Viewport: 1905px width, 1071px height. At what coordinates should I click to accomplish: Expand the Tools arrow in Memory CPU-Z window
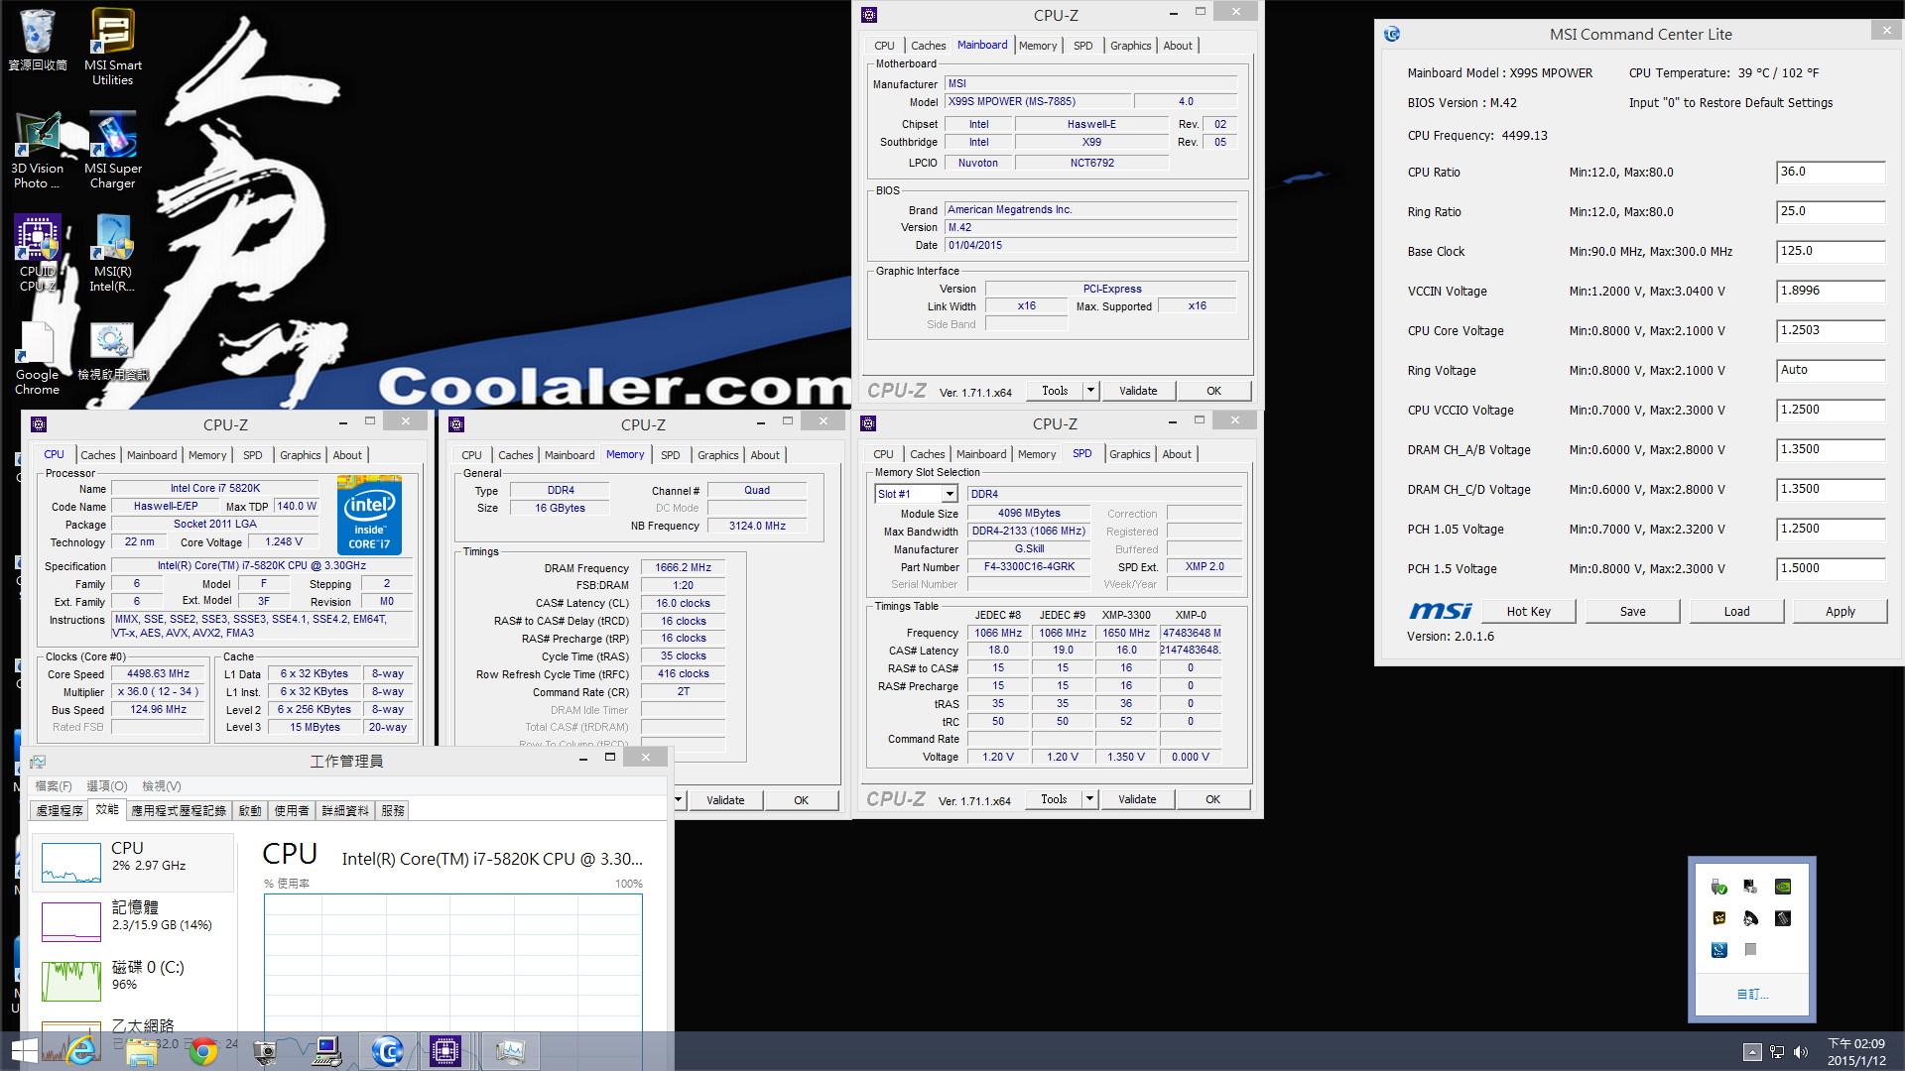(x=679, y=800)
